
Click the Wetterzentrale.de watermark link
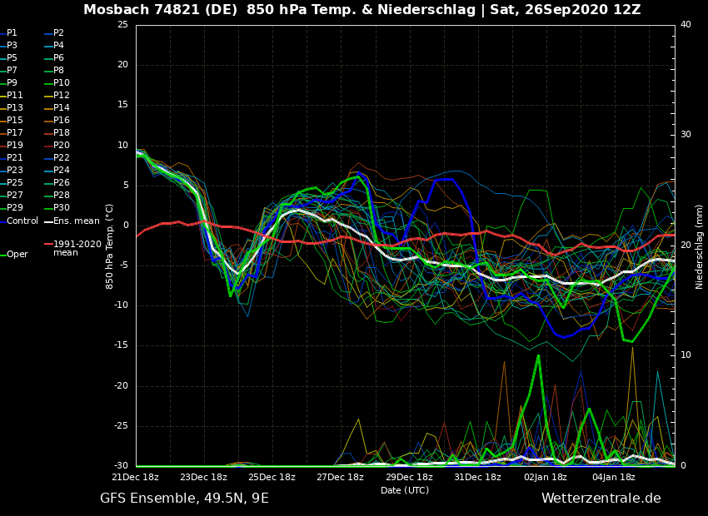601,498
